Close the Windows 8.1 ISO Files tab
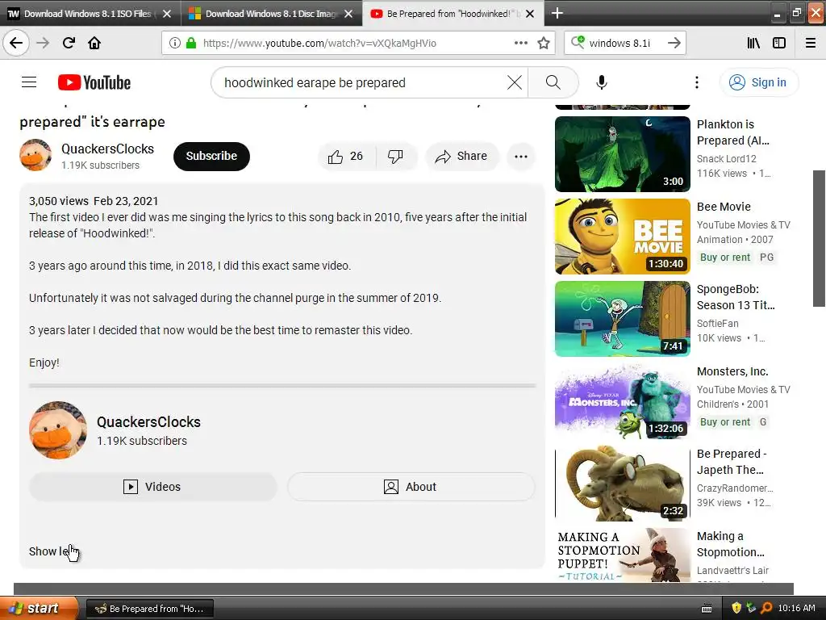This screenshot has width=826, height=620. (167, 14)
